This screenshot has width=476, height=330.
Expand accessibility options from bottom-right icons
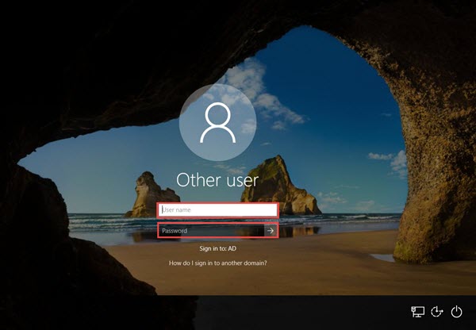(x=437, y=313)
